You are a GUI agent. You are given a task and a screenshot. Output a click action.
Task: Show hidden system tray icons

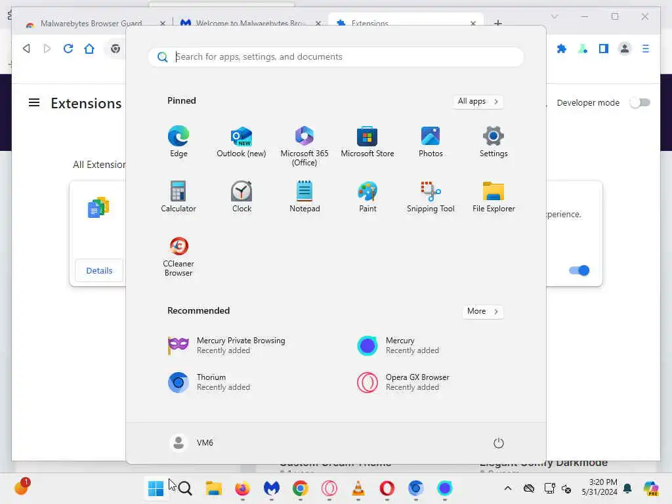click(x=508, y=488)
